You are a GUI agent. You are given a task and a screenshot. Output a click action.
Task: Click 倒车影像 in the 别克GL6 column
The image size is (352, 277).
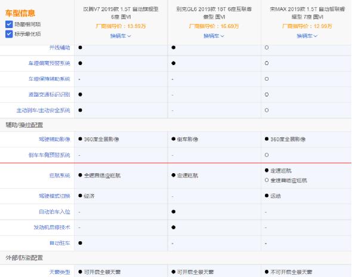188,139
